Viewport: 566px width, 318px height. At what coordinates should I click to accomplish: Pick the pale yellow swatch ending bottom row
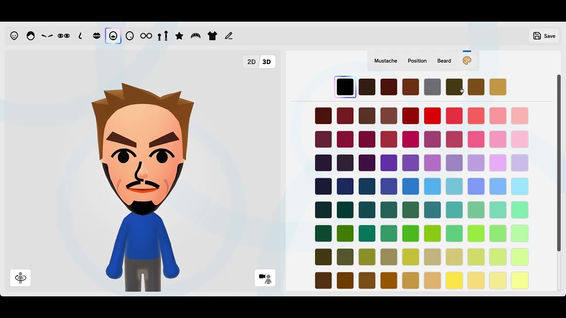pyautogui.click(x=520, y=280)
